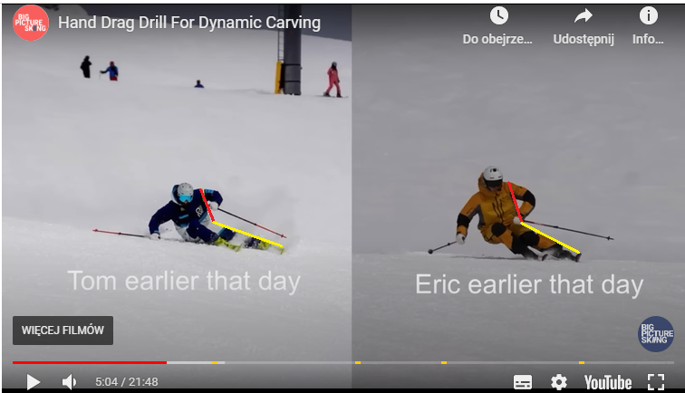The height and width of the screenshot is (393, 685).
Task: Click the Udostępnij share arrow
Action: [x=584, y=16]
